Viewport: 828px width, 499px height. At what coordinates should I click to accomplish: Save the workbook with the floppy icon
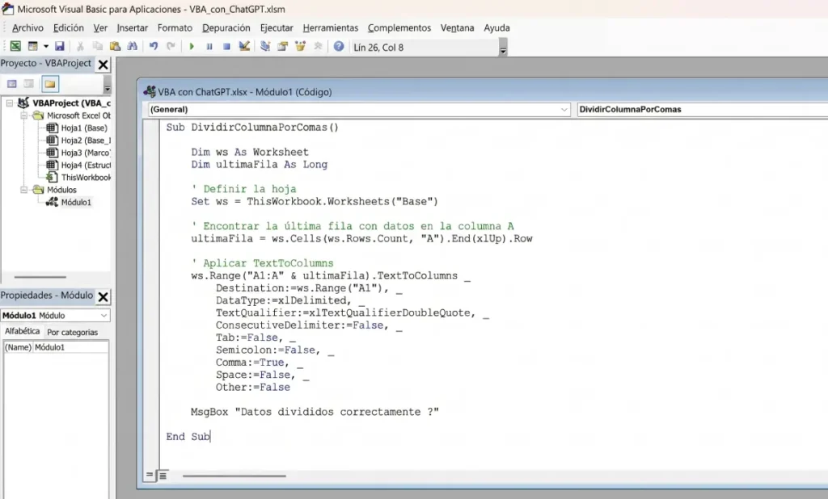click(x=59, y=46)
